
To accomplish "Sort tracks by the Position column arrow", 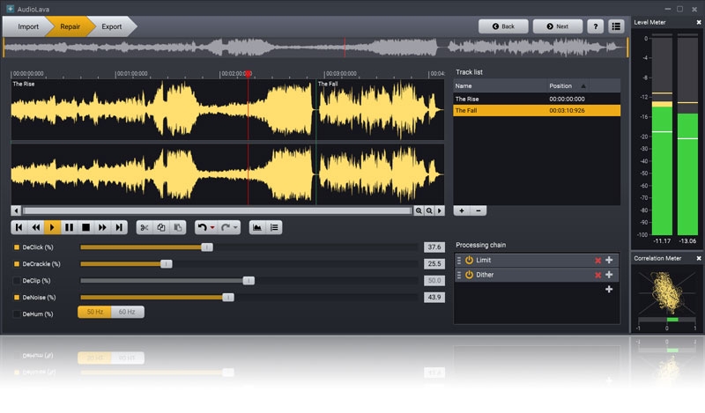I will (583, 85).
